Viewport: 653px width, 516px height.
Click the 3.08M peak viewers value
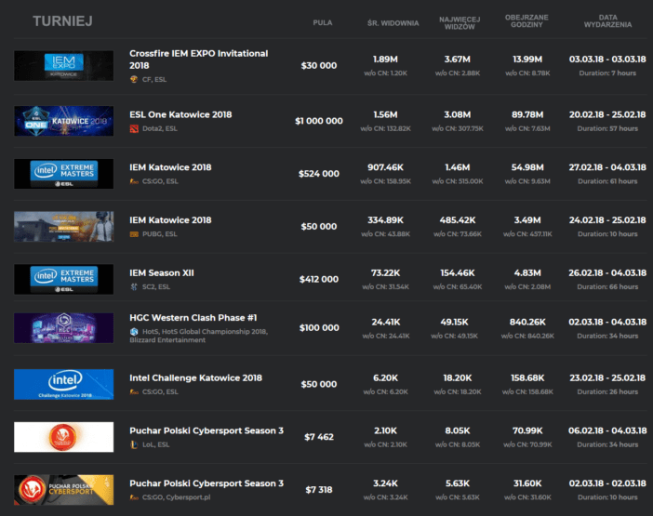click(458, 114)
